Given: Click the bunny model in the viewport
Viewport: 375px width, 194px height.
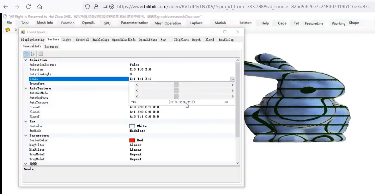Looking at the screenshot, I should click(297, 98).
